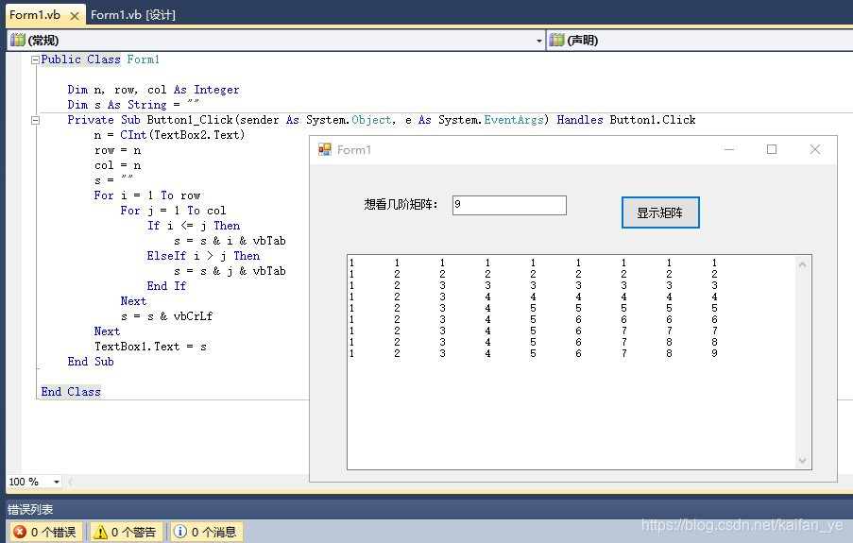Click scrollbar down arrow in matrix textbox
This screenshot has width=853, height=543.
[802, 460]
